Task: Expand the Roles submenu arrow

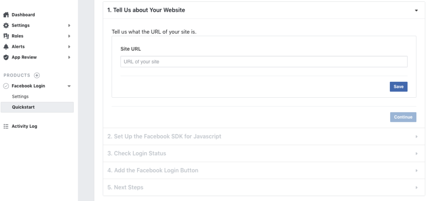Action: click(69, 36)
